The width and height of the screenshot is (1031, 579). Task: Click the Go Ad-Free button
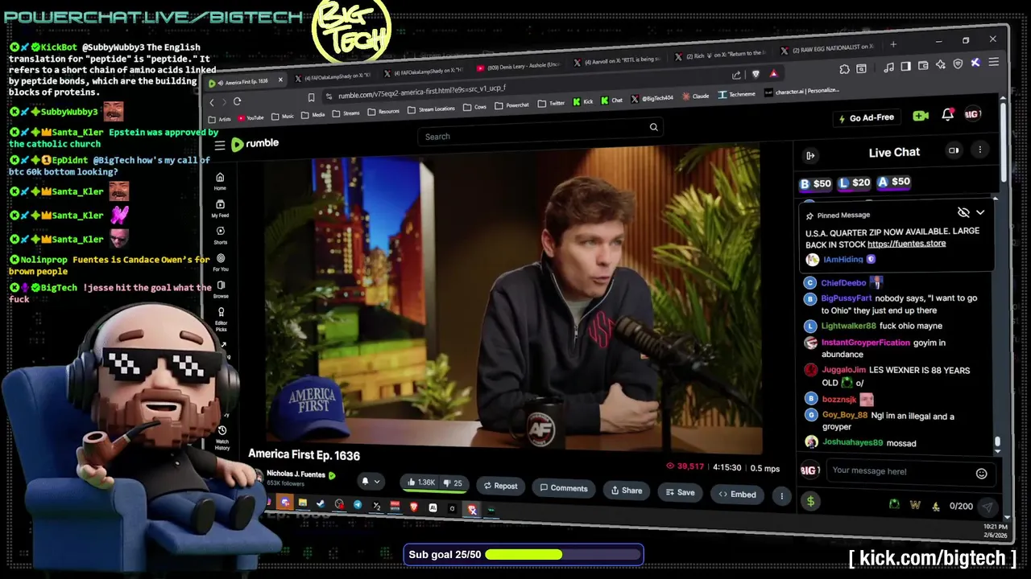pyautogui.click(x=865, y=117)
